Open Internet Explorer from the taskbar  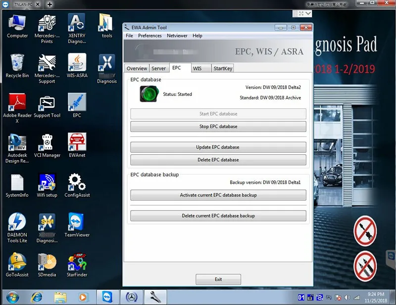tap(37, 297)
